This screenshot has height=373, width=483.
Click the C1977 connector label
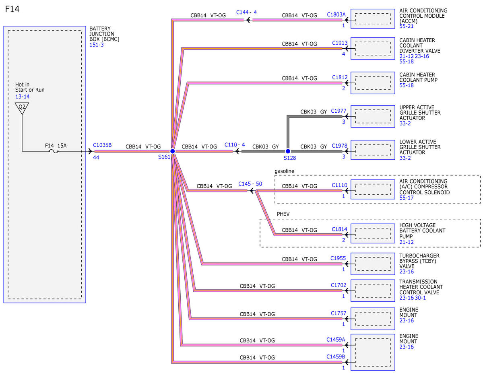click(339, 111)
